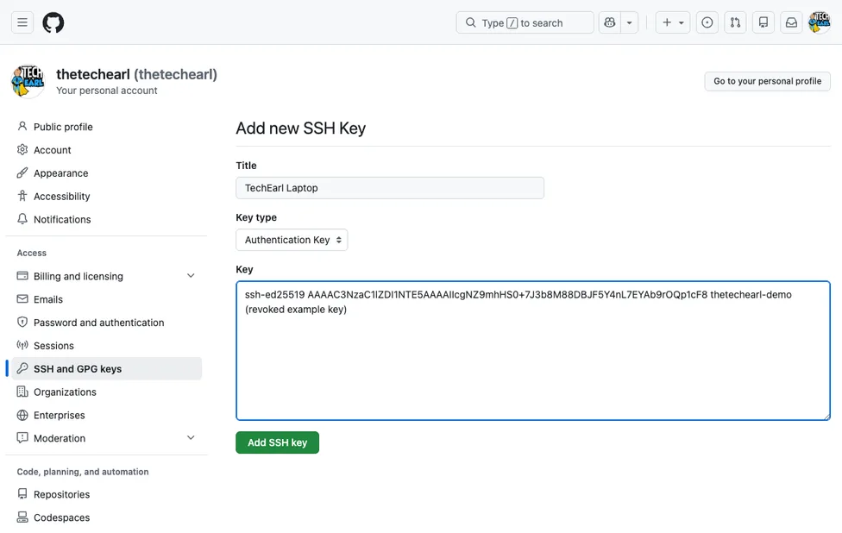Click Go to your personal profile
This screenshot has height=533, width=842.
click(x=767, y=81)
